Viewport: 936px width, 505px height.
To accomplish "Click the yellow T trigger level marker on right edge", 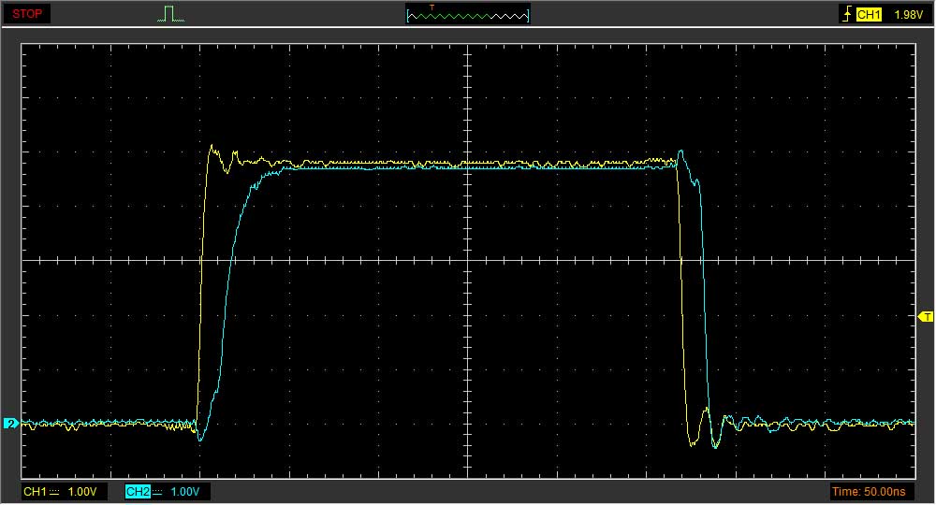I will tap(927, 317).
